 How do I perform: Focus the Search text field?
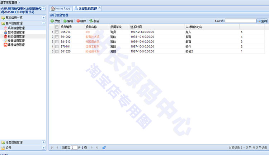tap(241, 21)
